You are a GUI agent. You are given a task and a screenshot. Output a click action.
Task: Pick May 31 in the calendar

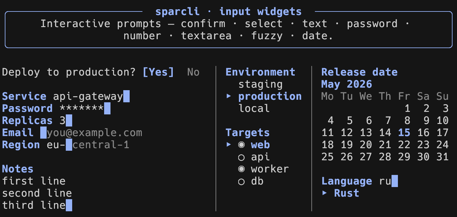click(443, 157)
